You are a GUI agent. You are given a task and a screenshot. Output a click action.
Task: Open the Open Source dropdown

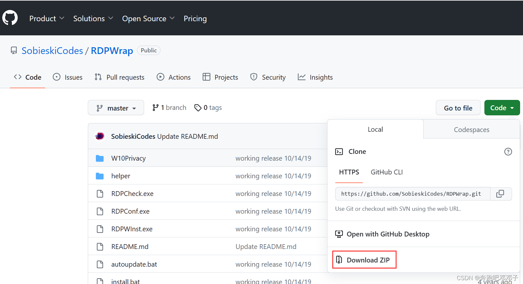tap(148, 19)
